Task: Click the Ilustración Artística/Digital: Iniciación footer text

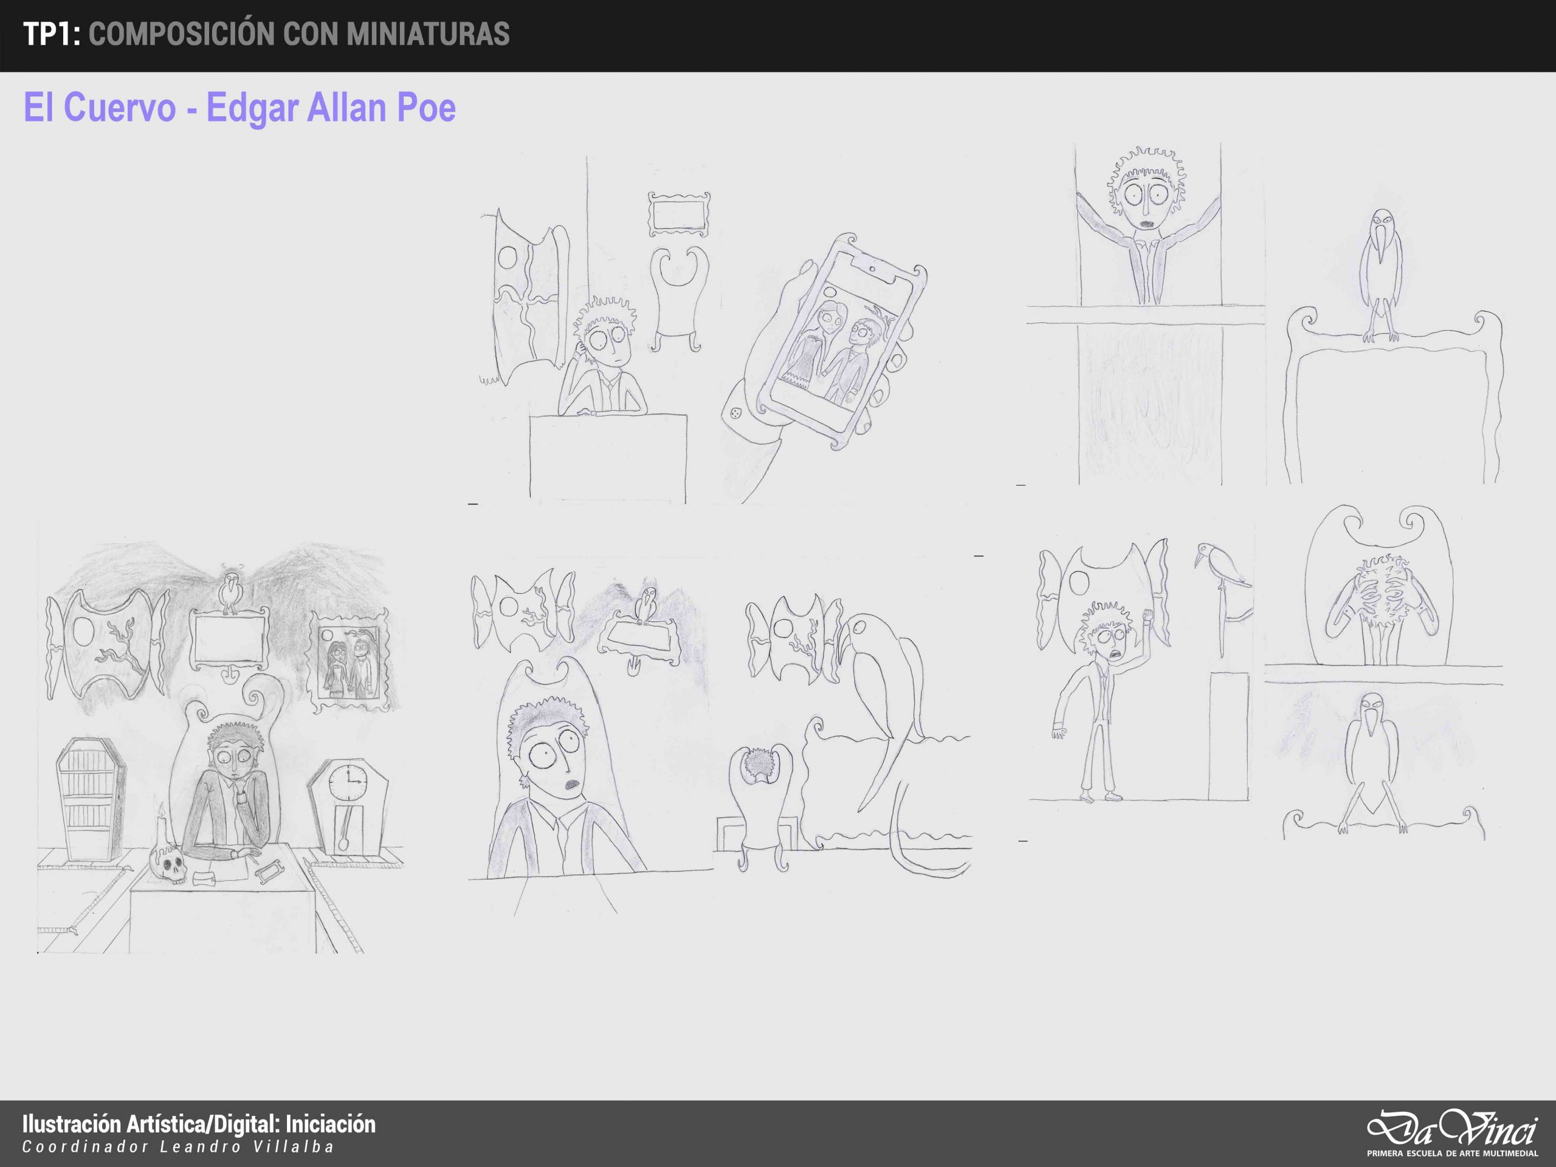Action: 198,1124
